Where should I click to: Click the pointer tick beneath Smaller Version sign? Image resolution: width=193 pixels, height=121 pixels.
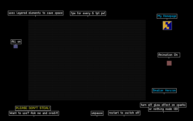pos(164,94)
